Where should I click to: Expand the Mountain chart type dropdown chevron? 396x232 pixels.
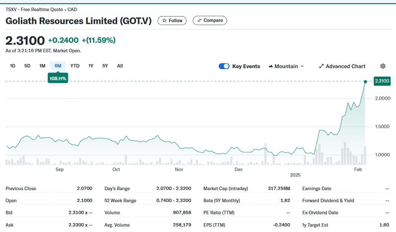click(302, 66)
